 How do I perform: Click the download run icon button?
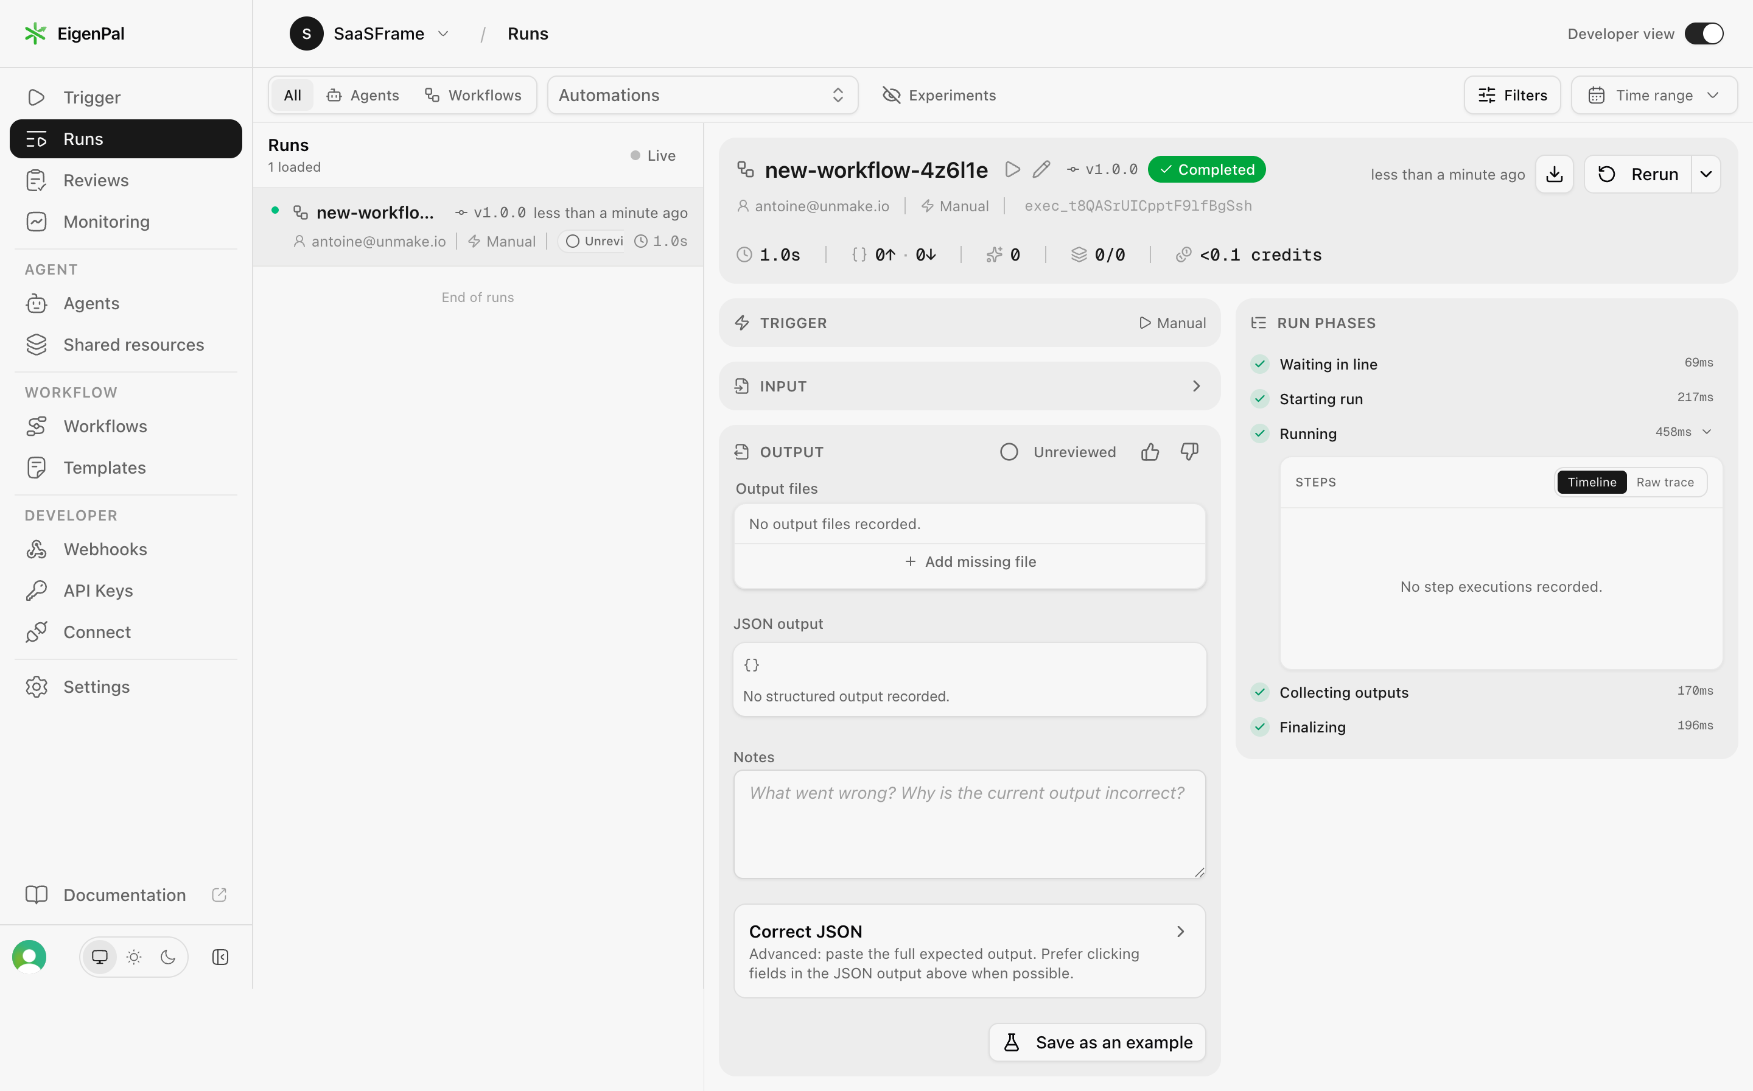coord(1554,174)
